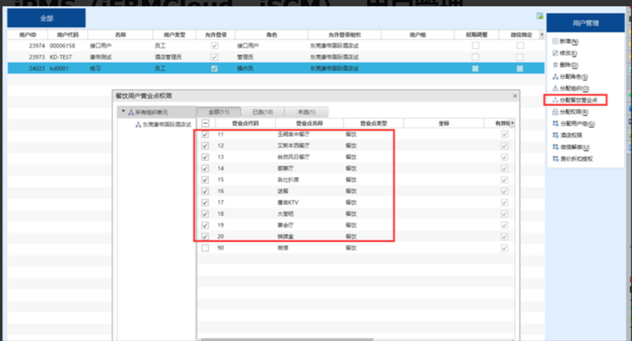Toggle the select-all checkbox in outlet header
632x341 pixels.
point(205,123)
